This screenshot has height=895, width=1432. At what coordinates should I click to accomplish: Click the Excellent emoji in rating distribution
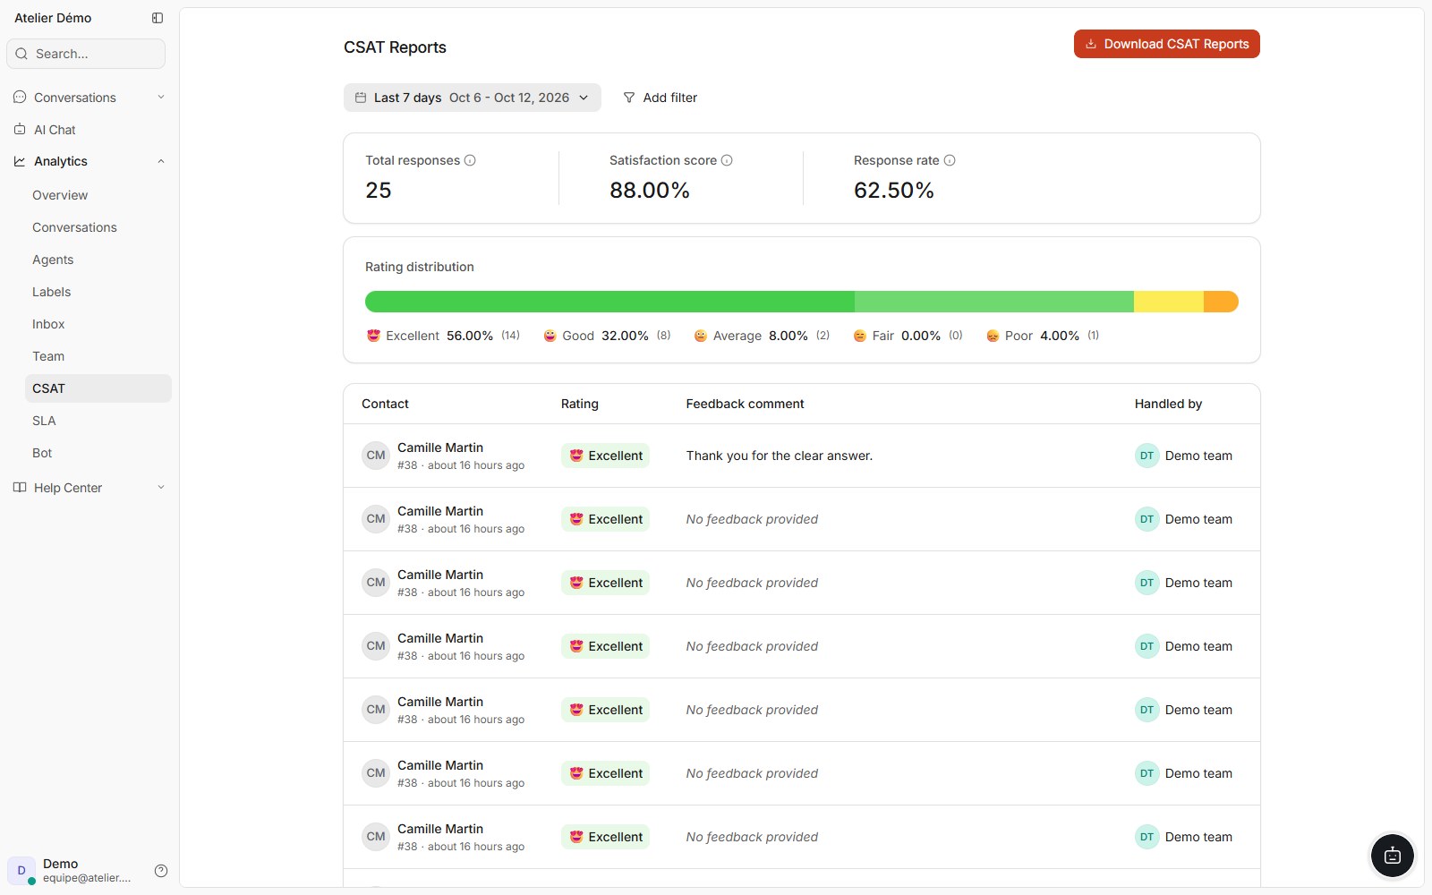(x=373, y=336)
